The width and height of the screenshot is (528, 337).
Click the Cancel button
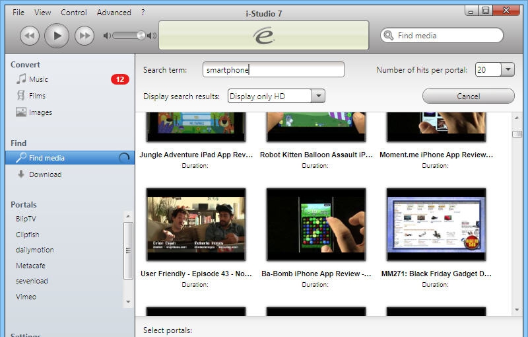[469, 96]
